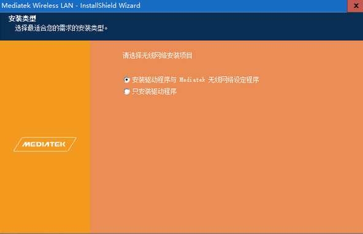Image resolution: width=363 pixels, height=234 pixels.
Task: Close the InstallShield Wizard window
Action: (x=356, y=6)
